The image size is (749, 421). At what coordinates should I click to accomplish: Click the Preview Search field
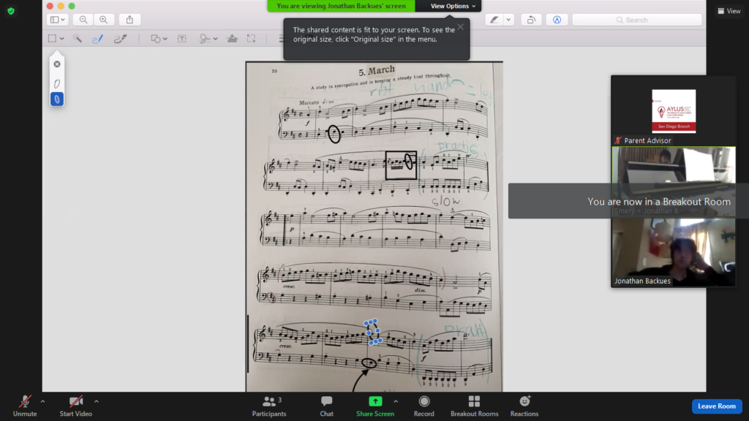(637, 20)
